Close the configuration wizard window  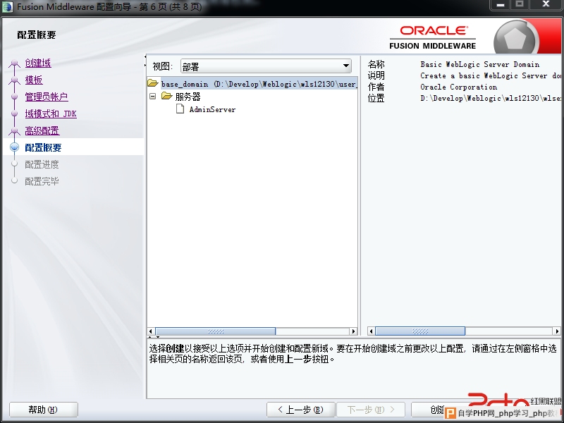(546, 5)
